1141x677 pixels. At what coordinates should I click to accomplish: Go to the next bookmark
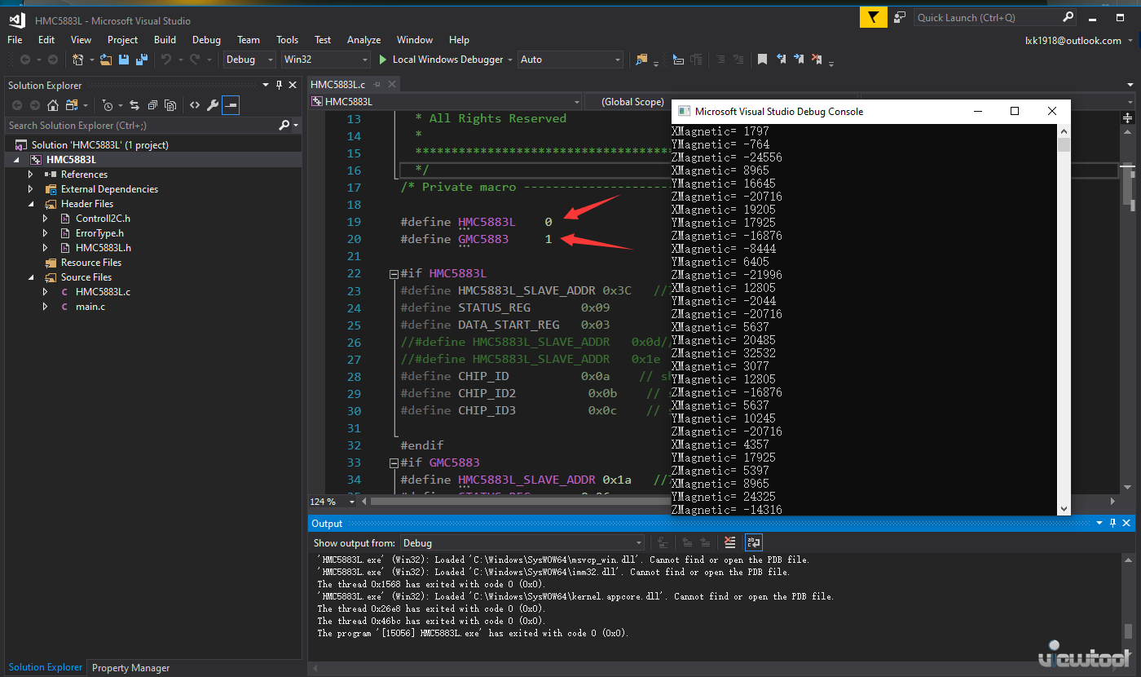(799, 60)
